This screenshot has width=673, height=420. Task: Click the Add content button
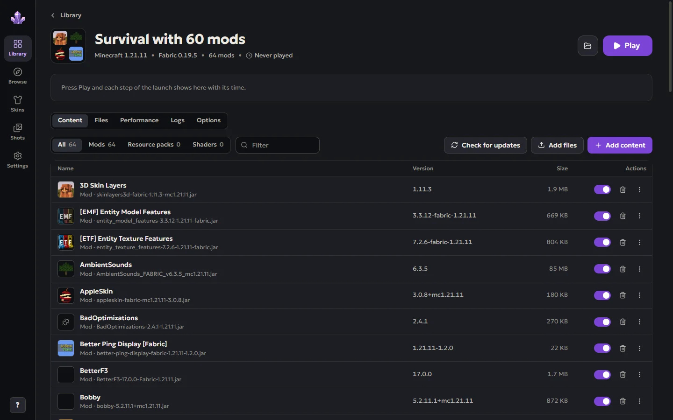(x=620, y=145)
